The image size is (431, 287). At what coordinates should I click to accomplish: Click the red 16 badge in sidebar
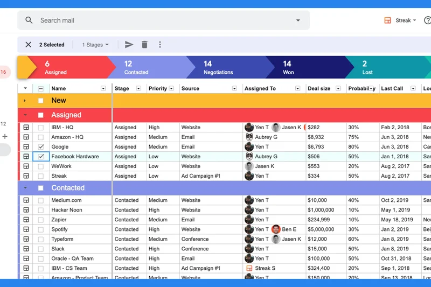point(4,72)
